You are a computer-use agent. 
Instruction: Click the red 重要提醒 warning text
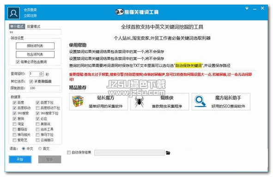tap(161, 77)
